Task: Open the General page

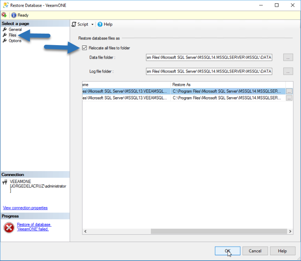Action: (x=15, y=30)
